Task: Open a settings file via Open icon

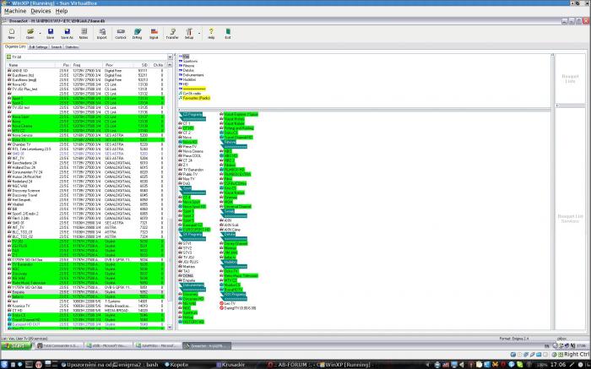Action: tap(30, 34)
